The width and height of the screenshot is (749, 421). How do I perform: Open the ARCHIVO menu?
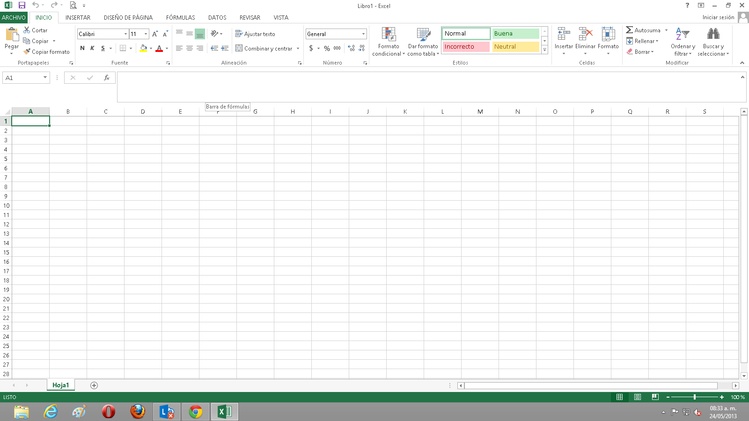[14, 17]
